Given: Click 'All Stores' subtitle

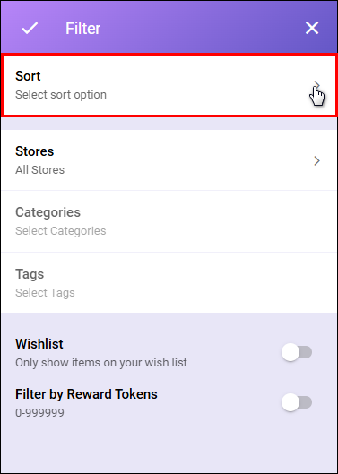Looking at the screenshot, I should click(40, 170).
